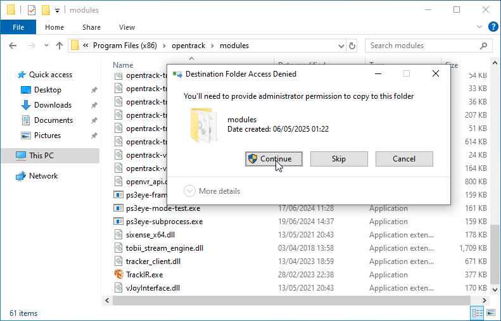Open the Share ribbon tab
Image resolution: width=501 pixels, height=321 pixels.
click(91, 27)
